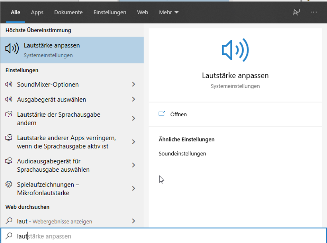Image resolution: width=327 pixels, height=243 pixels.
Task: Click the feedback icon in top bar
Action: pyautogui.click(x=296, y=12)
